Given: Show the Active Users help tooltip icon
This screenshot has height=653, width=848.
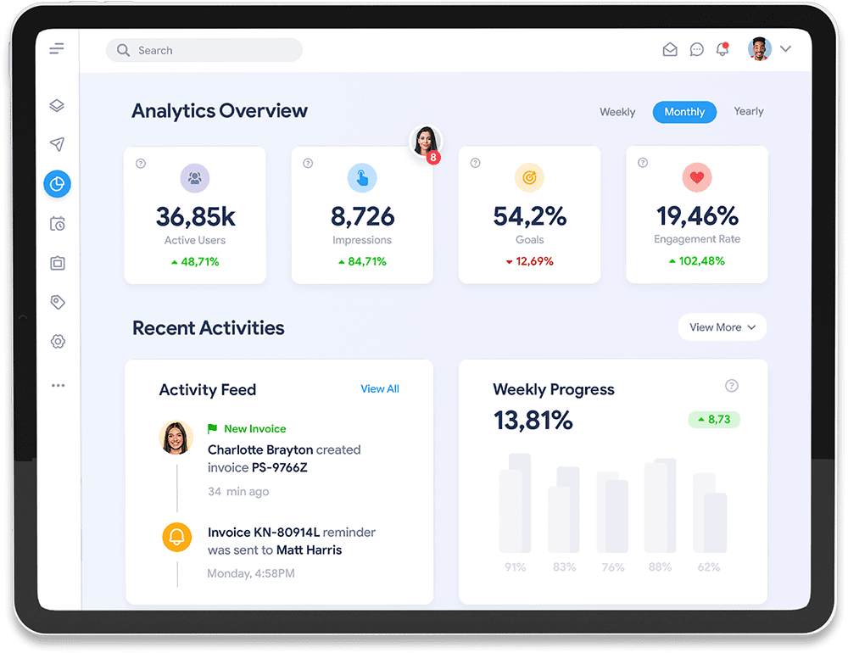Looking at the screenshot, I should click(141, 164).
